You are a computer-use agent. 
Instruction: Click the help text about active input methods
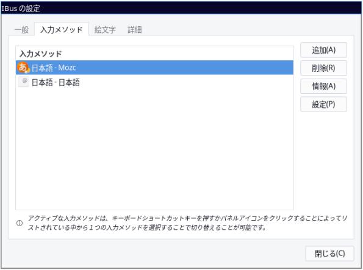click(187, 223)
